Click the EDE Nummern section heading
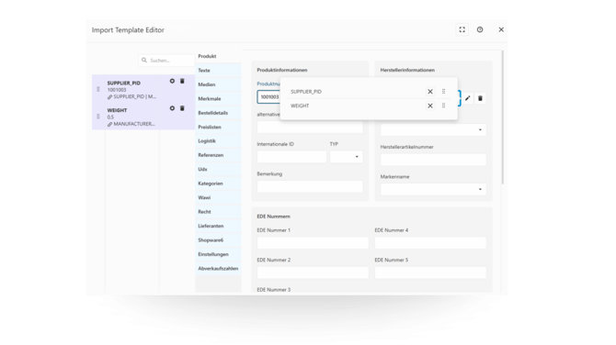Screen dimensions: 616x345 pyautogui.click(x=273, y=217)
